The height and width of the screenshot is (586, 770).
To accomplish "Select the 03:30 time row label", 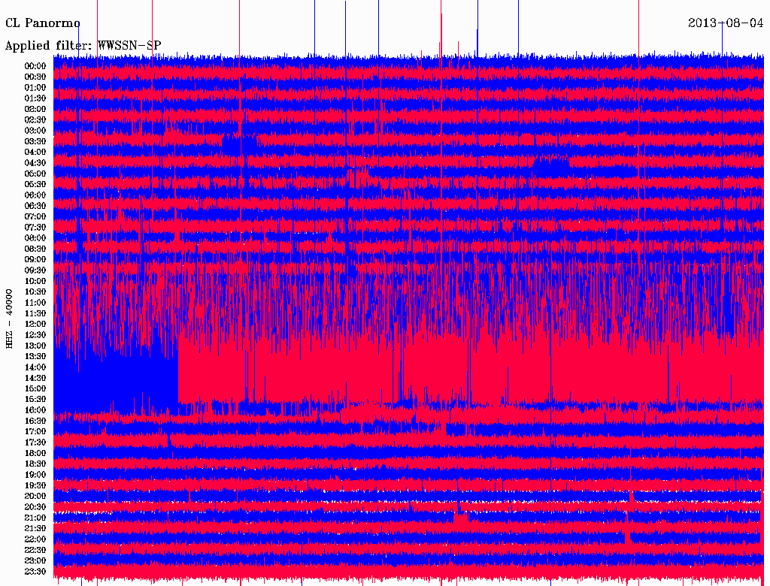I will tap(35, 141).
